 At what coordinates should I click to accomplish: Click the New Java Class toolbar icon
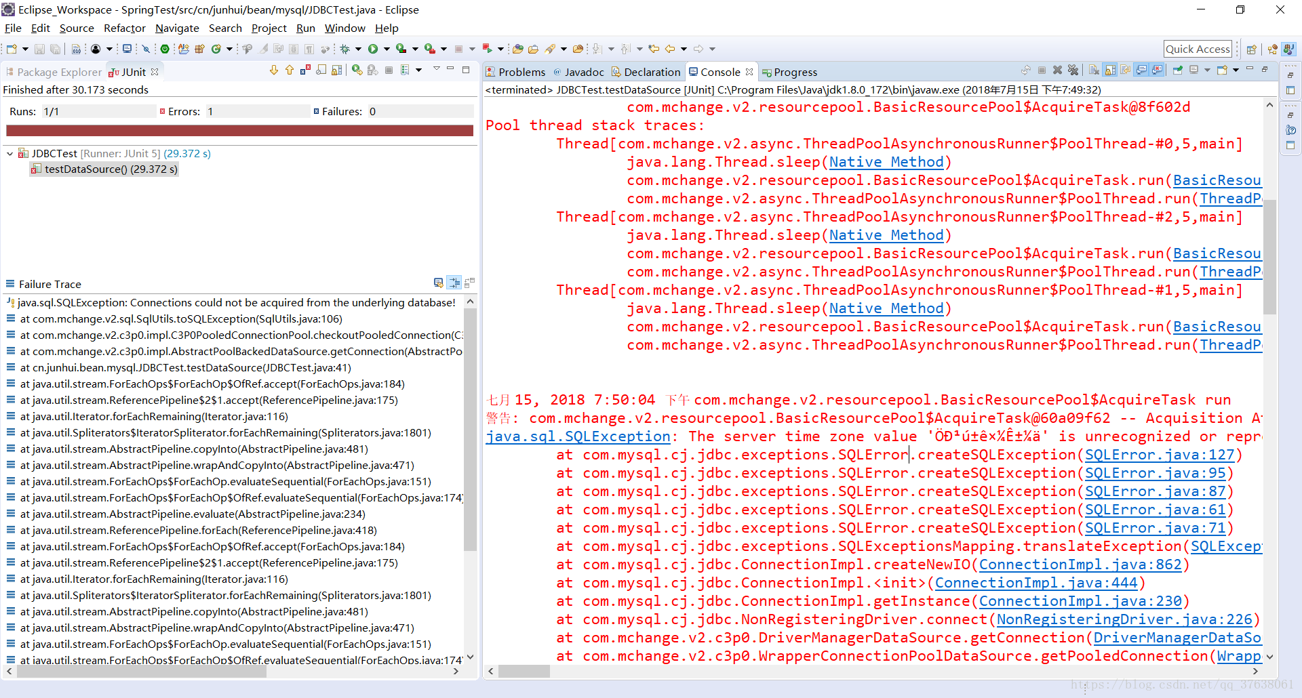pos(216,49)
